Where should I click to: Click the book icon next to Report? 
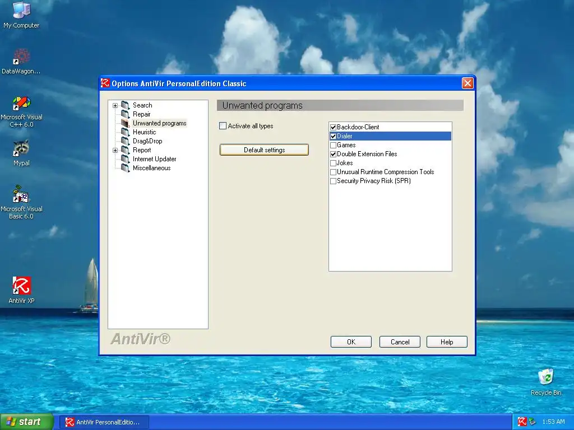click(125, 150)
